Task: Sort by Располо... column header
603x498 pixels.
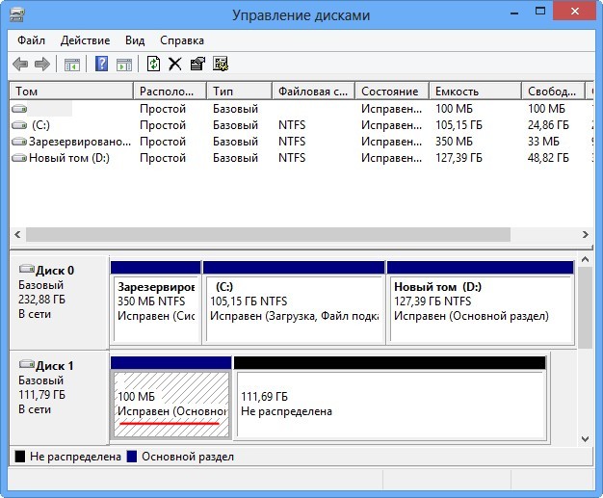Action: (x=170, y=92)
